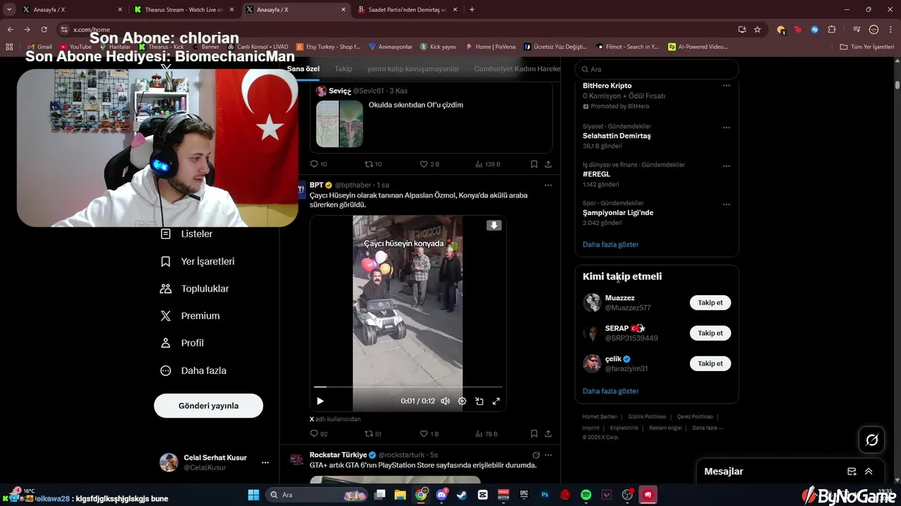Viewport: 901px width, 506px height.
Task: Open more options on BPT post
Action: 548,186
